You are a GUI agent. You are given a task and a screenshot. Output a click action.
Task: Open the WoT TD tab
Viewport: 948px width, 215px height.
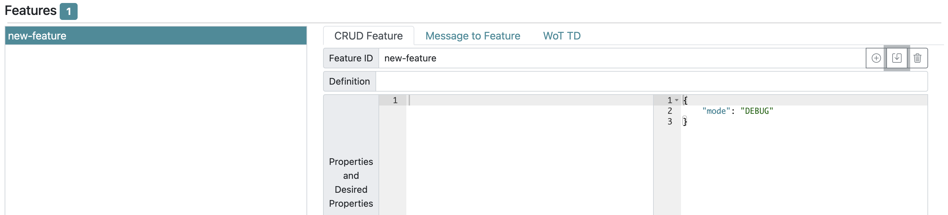[x=561, y=36]
